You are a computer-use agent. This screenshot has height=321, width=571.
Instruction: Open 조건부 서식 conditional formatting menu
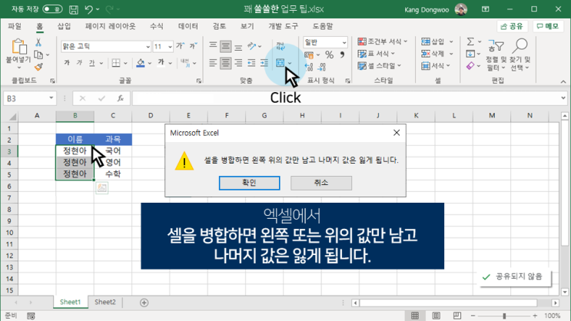coord(383,41)
